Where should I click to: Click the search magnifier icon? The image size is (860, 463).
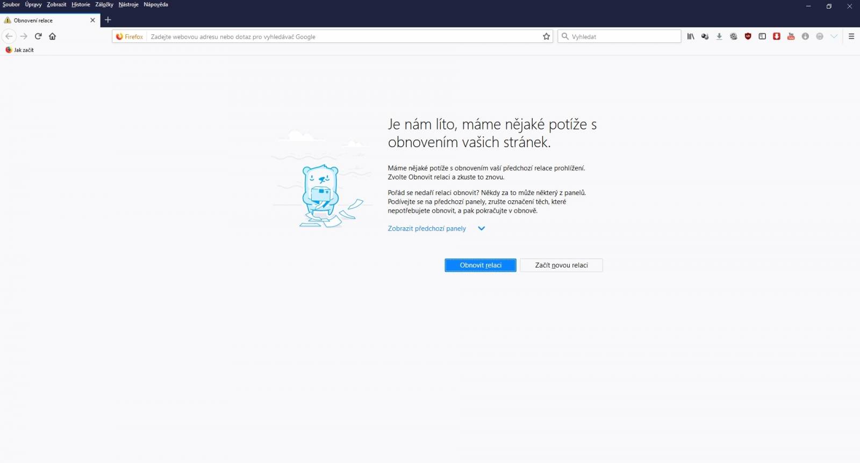(565, 37)
